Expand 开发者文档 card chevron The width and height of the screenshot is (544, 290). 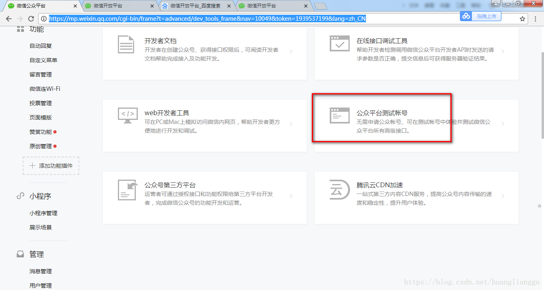(x=291, y=51)
